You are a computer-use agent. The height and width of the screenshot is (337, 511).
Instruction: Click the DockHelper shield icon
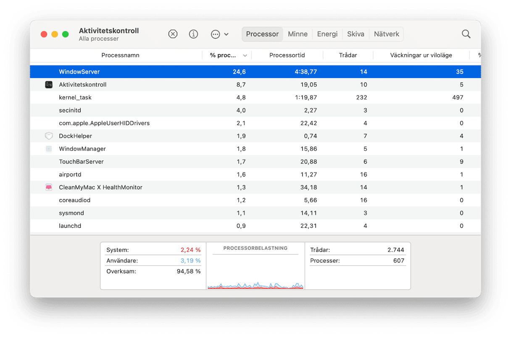tap(49, 136)
